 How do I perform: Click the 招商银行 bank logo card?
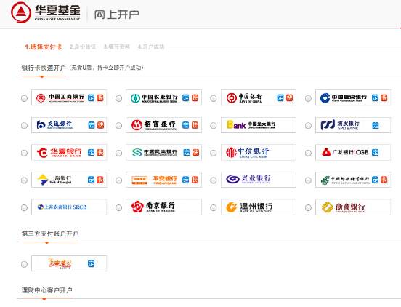tap(163, 125)
